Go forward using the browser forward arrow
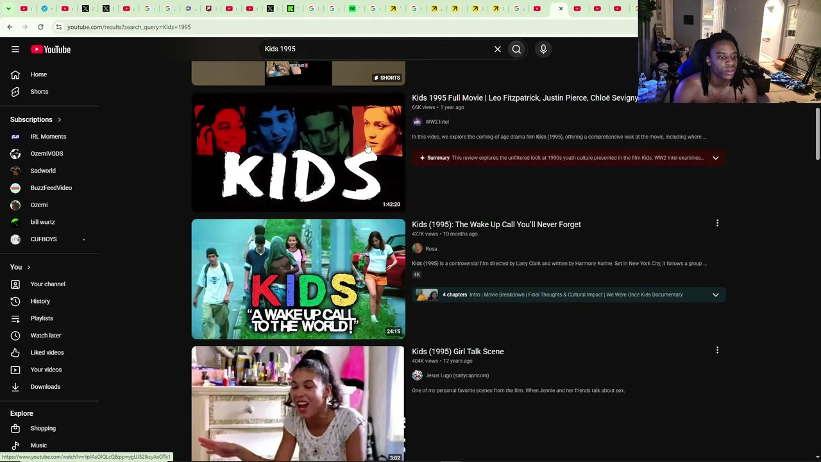Image resolution: width=821 pixels, height=462 pixels. point(25,27)
